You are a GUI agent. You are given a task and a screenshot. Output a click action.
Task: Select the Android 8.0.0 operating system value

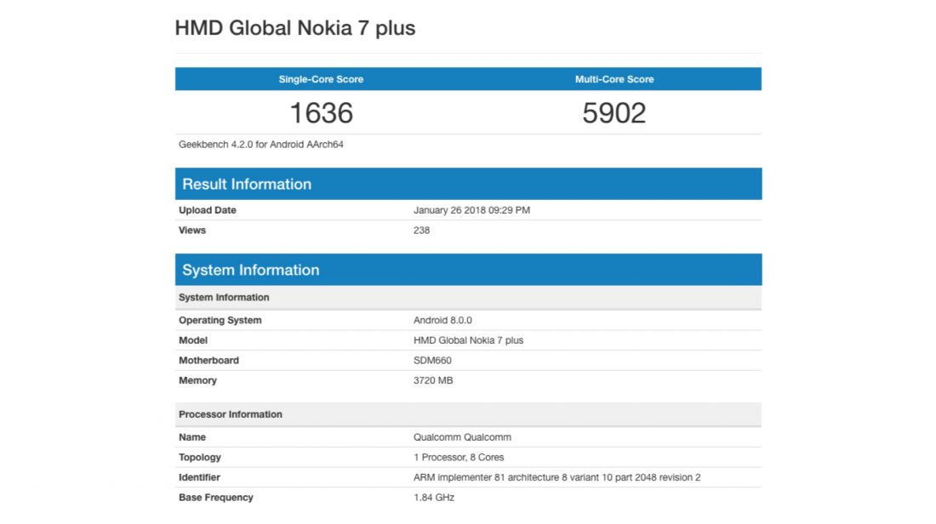point(442,321)
